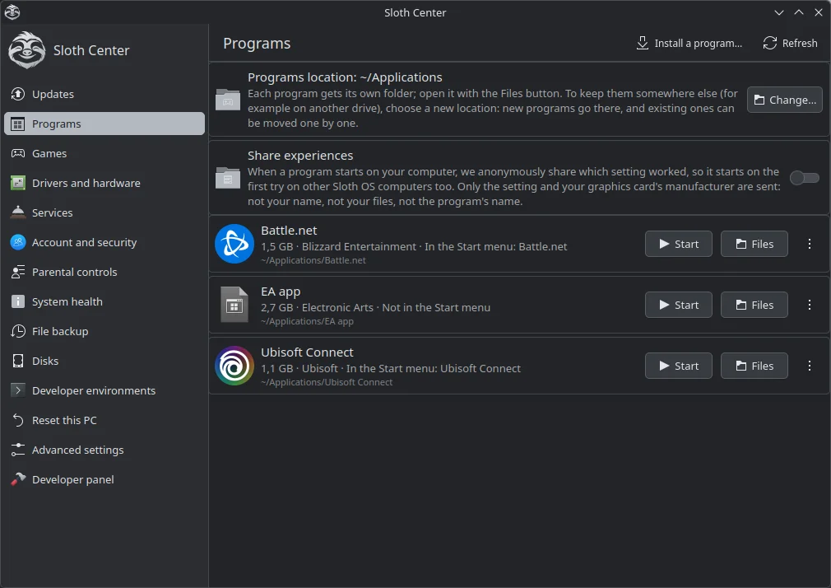This screenshot has height=588, width=831.
Task: Click the Reset this PC arrow icon
Action: coord(18,420)
